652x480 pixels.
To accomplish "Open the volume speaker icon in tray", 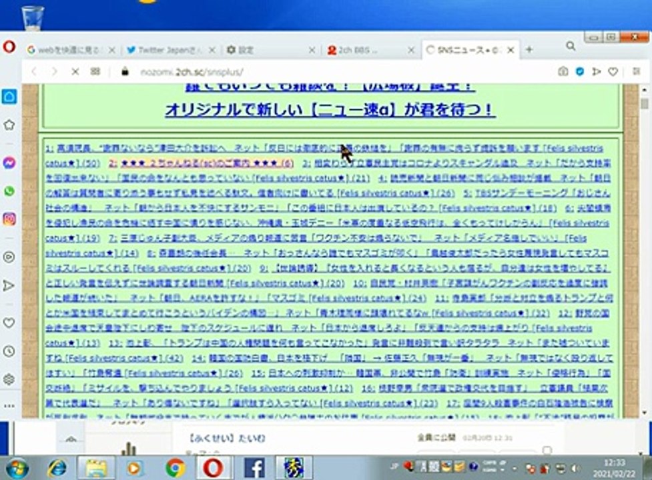I will tap(575, 469).
